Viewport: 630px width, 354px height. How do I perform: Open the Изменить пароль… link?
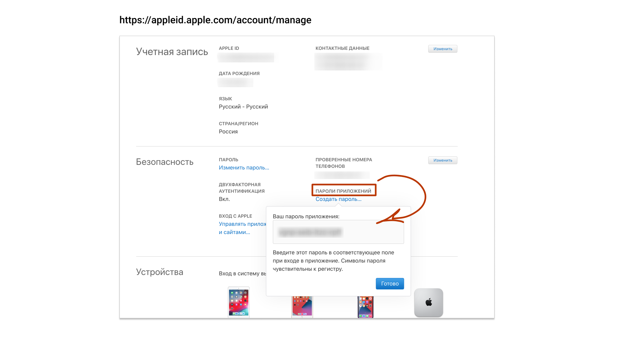(x=244, y=167)
